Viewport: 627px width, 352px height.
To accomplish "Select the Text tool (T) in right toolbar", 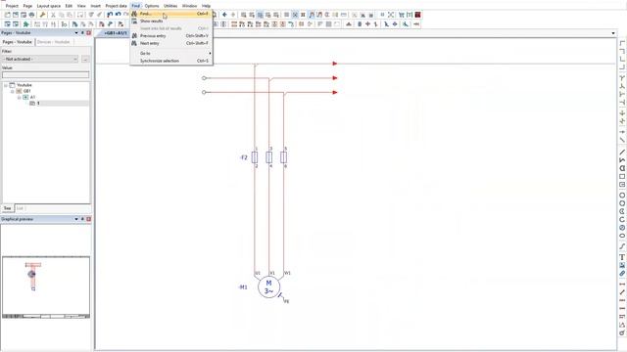I will click(x=622, y=257).
